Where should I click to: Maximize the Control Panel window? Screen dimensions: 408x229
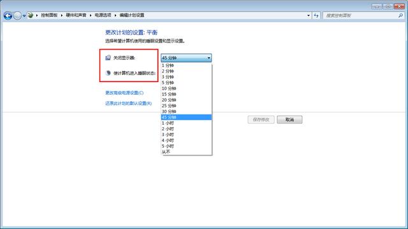pos(388,6)
